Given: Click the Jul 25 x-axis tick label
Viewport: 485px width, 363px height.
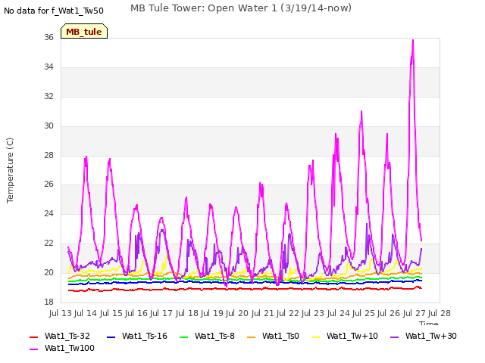Looking at the screenshot, I should point(364,313).
